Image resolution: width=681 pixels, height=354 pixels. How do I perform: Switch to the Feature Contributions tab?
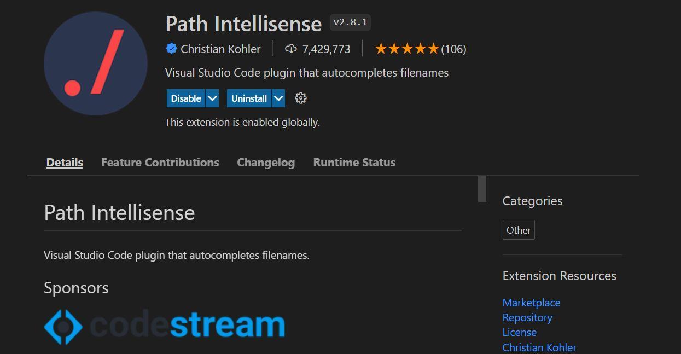pos(160,162)
